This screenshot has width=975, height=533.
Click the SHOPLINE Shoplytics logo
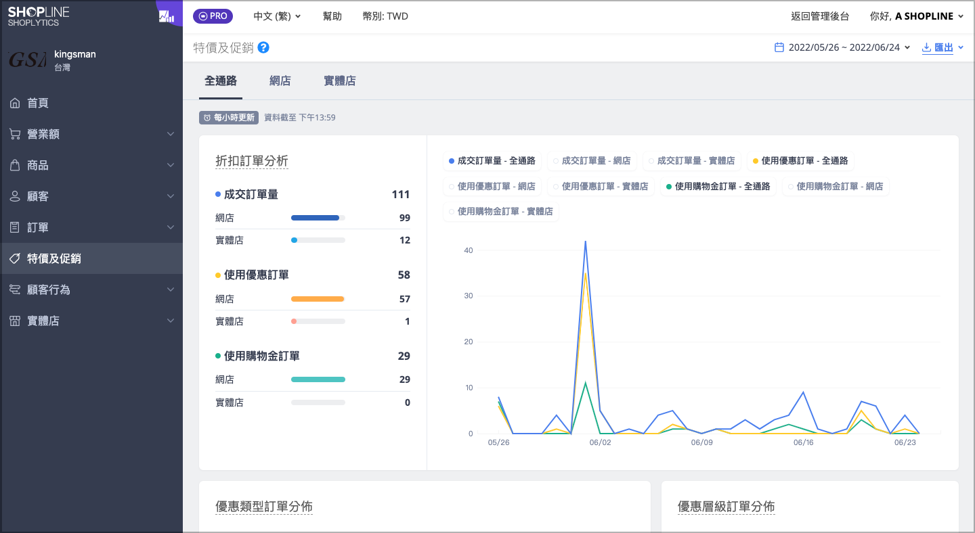coord(39,16)
